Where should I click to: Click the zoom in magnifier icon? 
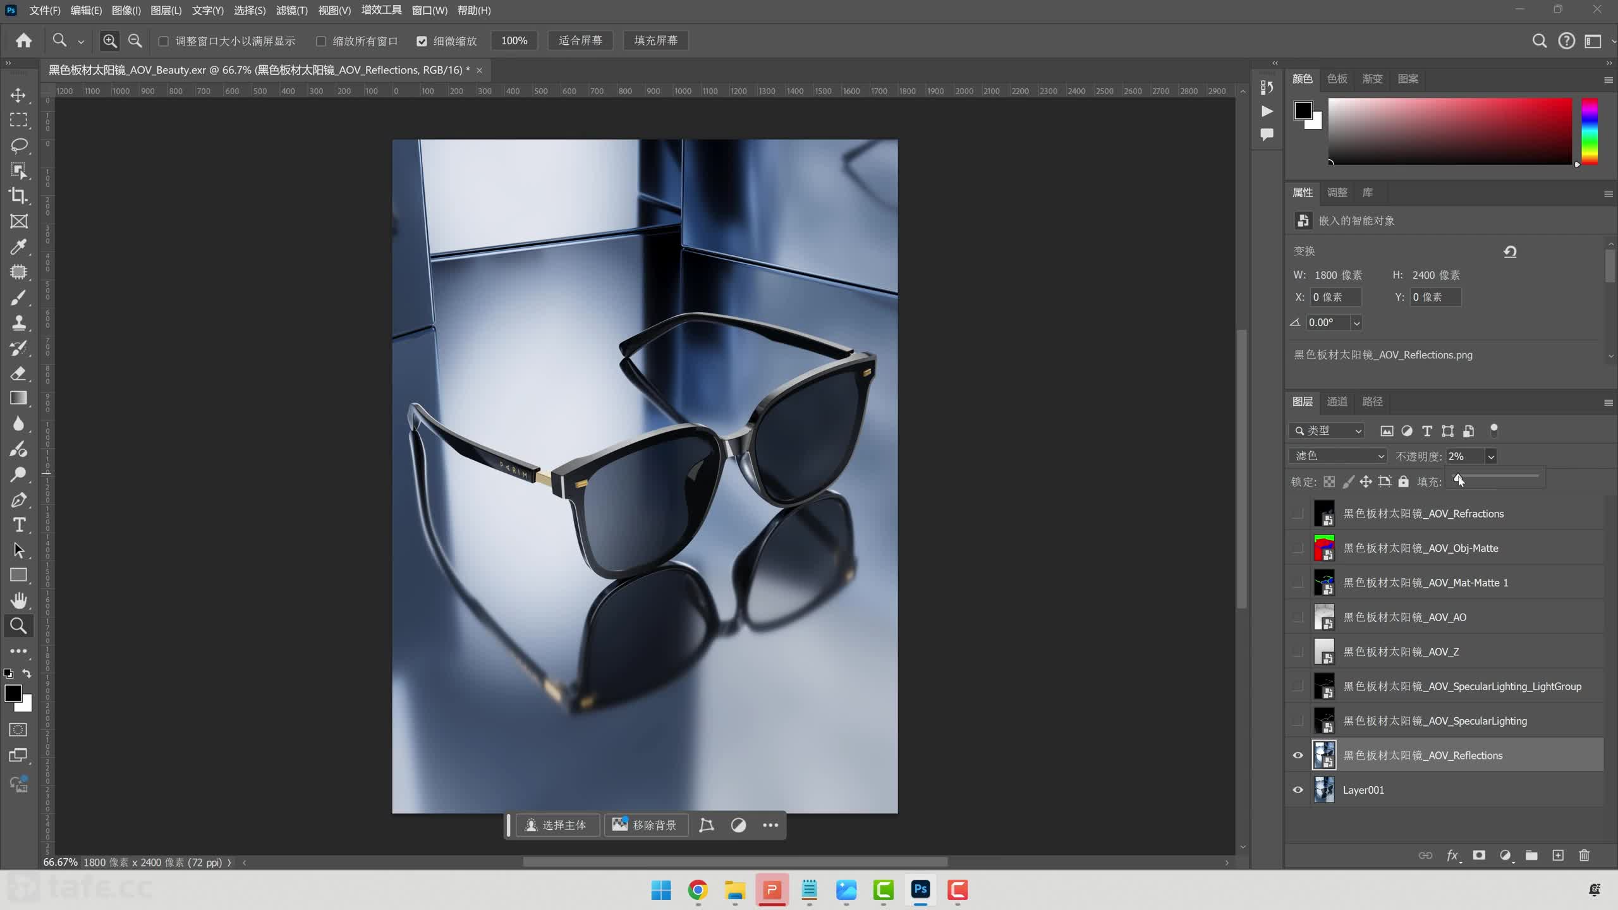(110, 41)
